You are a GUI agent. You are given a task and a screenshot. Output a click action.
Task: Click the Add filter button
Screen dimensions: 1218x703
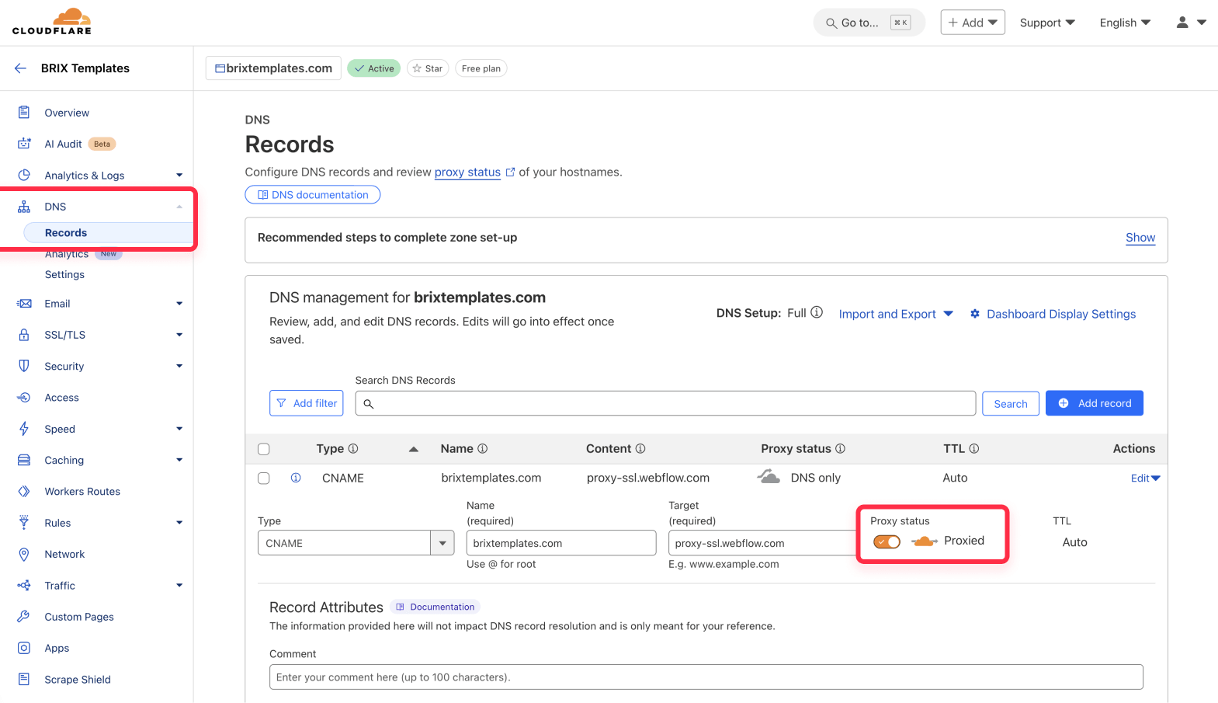[306, 403]
